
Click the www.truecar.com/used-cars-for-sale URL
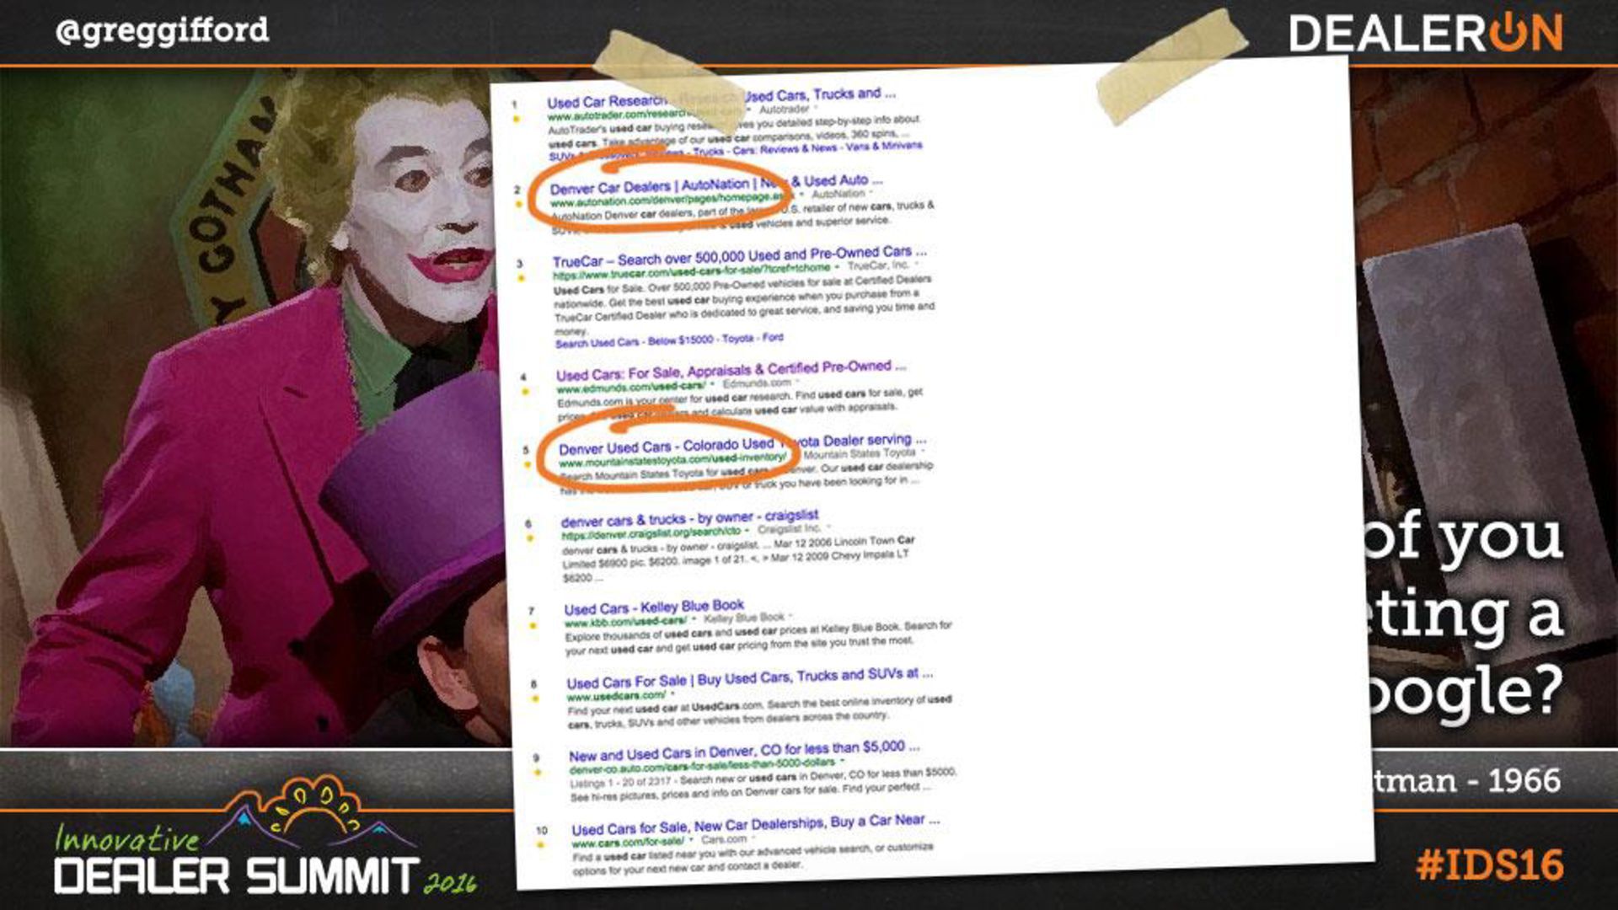(692, 271)
